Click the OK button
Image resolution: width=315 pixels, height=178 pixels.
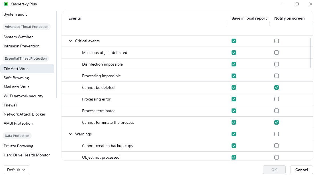coord(274,170)
